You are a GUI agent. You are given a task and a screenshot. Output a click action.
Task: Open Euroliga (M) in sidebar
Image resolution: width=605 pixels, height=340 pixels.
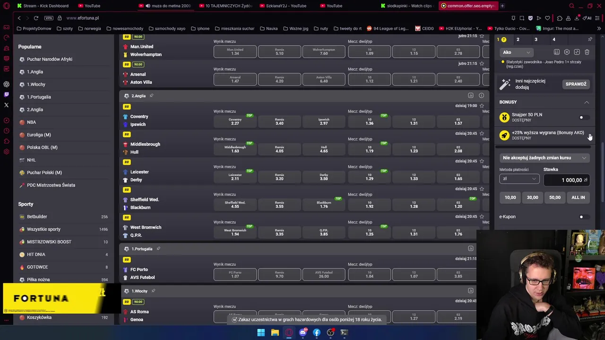pos(39,135)
